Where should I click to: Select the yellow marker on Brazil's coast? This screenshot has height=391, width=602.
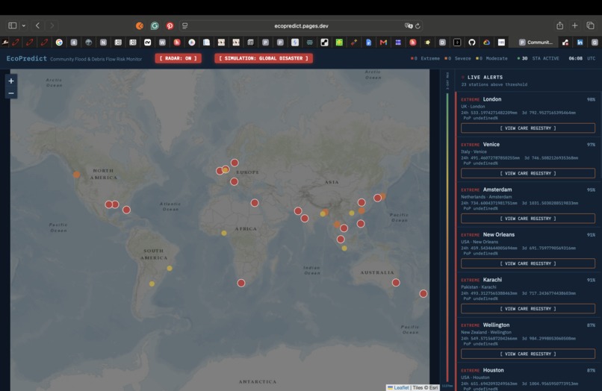(170, 269)
